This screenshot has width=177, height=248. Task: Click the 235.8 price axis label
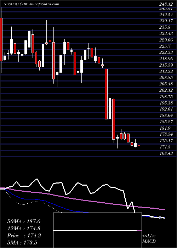[x=165, y=27]
